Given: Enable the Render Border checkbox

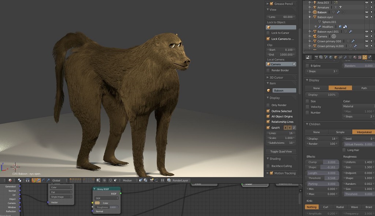Looking at the screenshot, I should tap(268, 70).
